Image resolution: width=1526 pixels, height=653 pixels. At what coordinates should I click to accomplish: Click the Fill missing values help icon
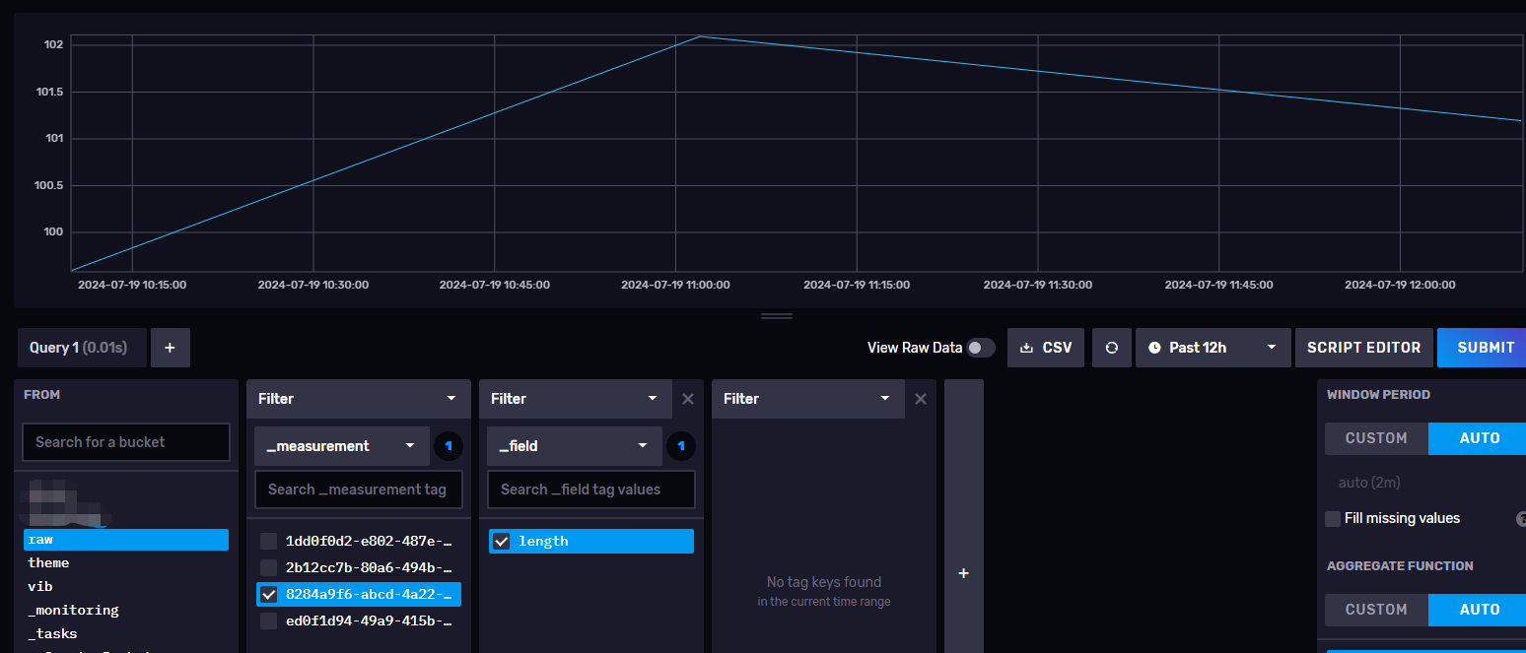[x=1521, y=519]
